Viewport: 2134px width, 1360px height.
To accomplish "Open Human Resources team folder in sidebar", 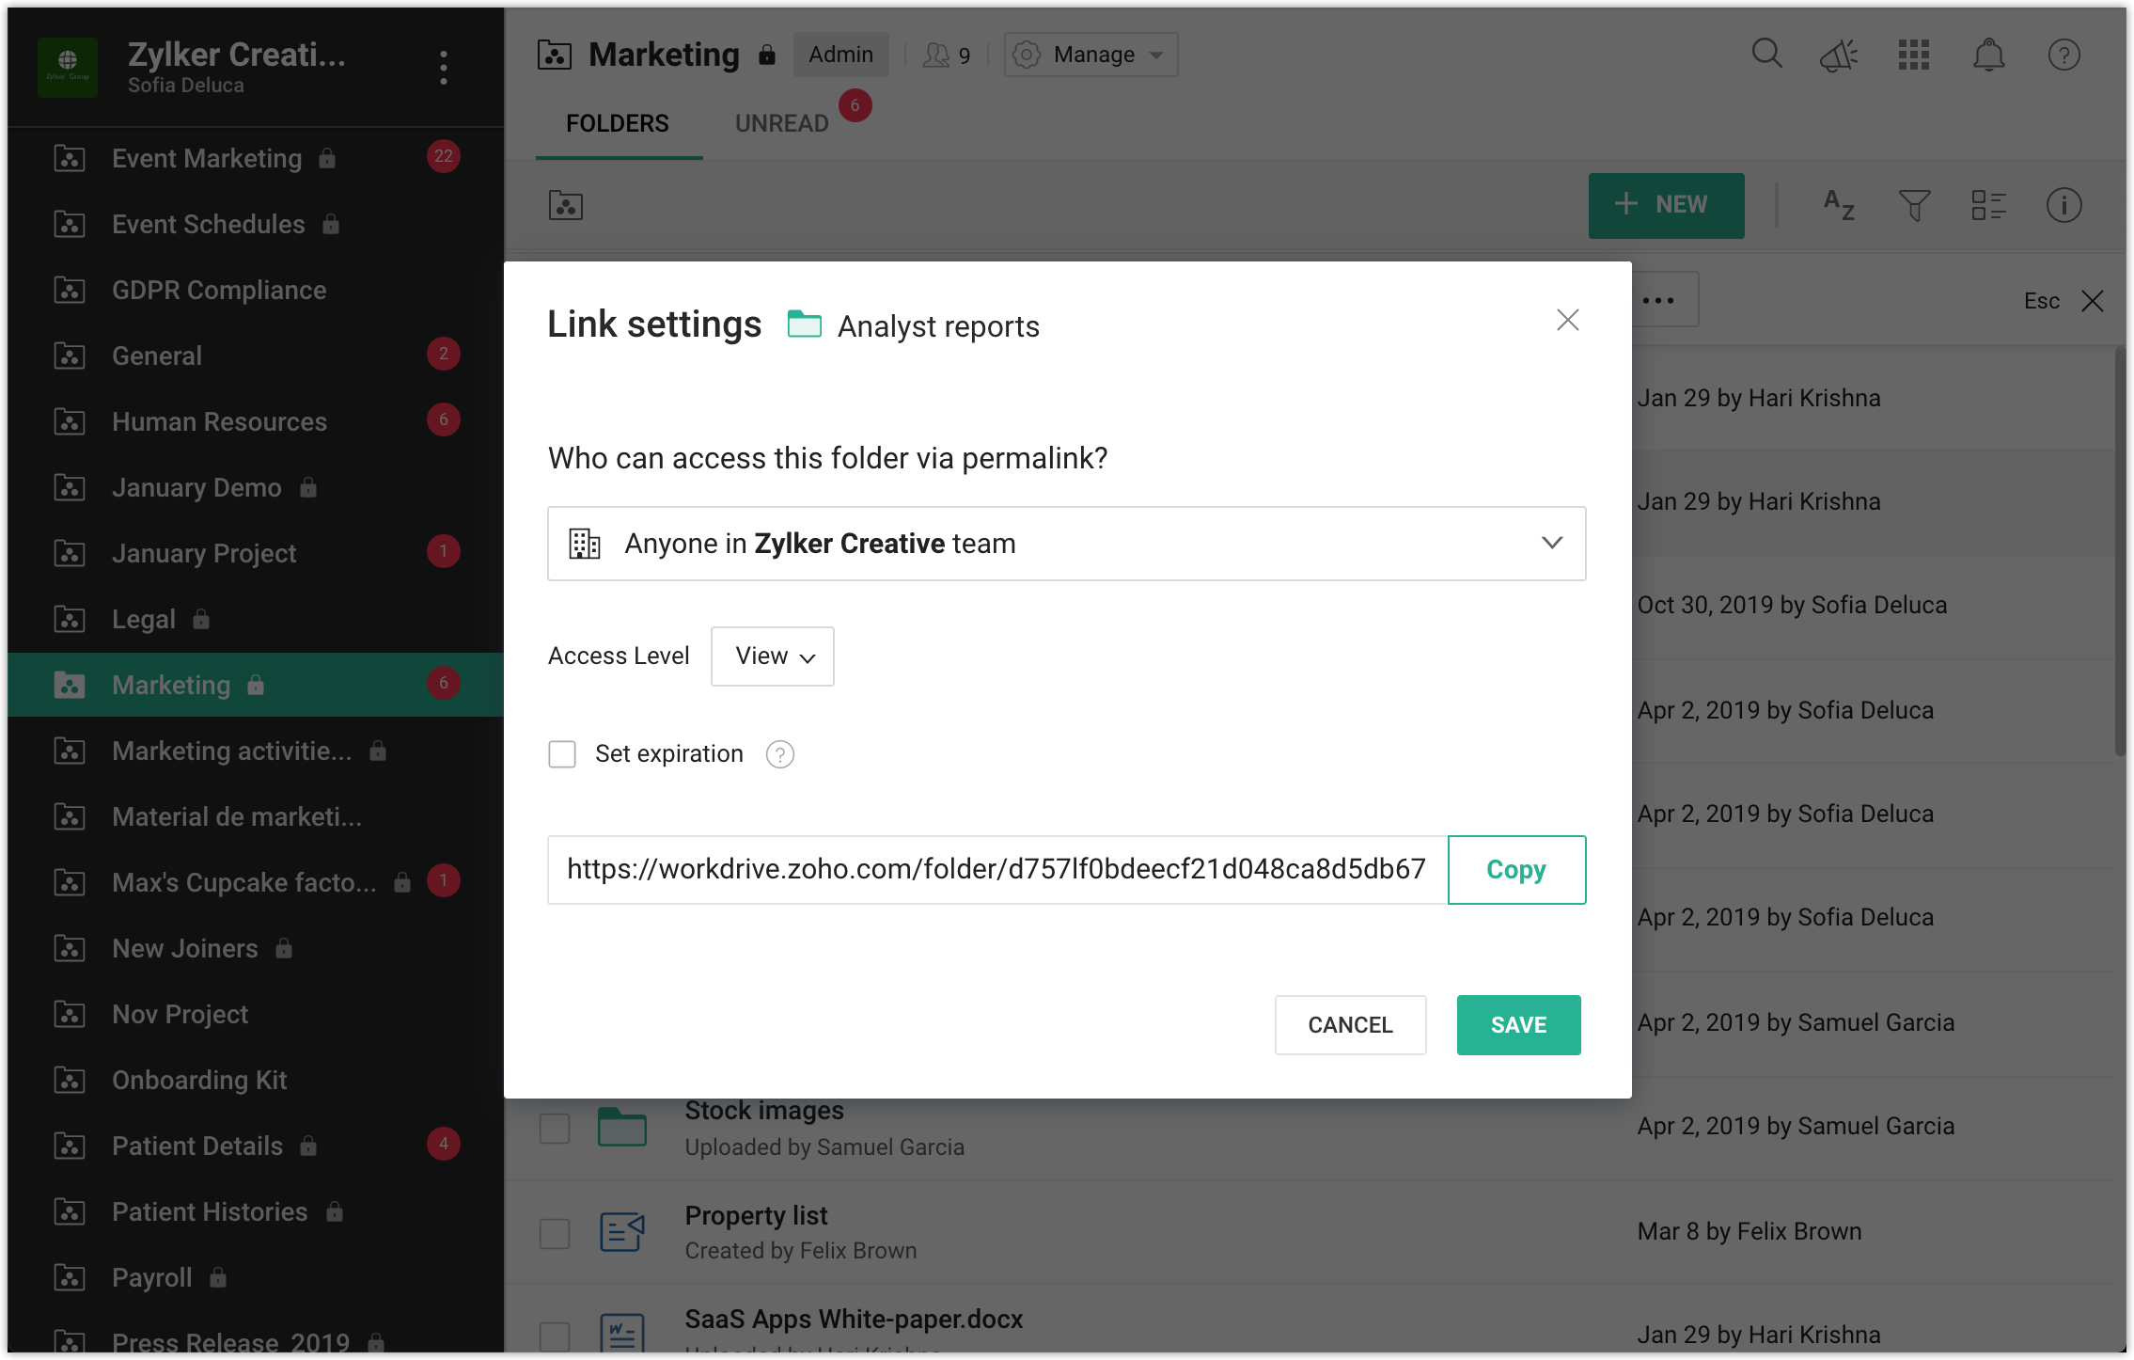I will click(219, 421).
